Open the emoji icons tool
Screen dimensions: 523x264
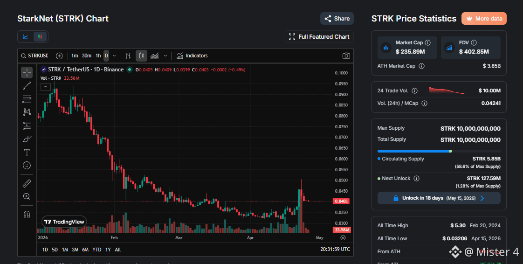click(x=27, y=166)
